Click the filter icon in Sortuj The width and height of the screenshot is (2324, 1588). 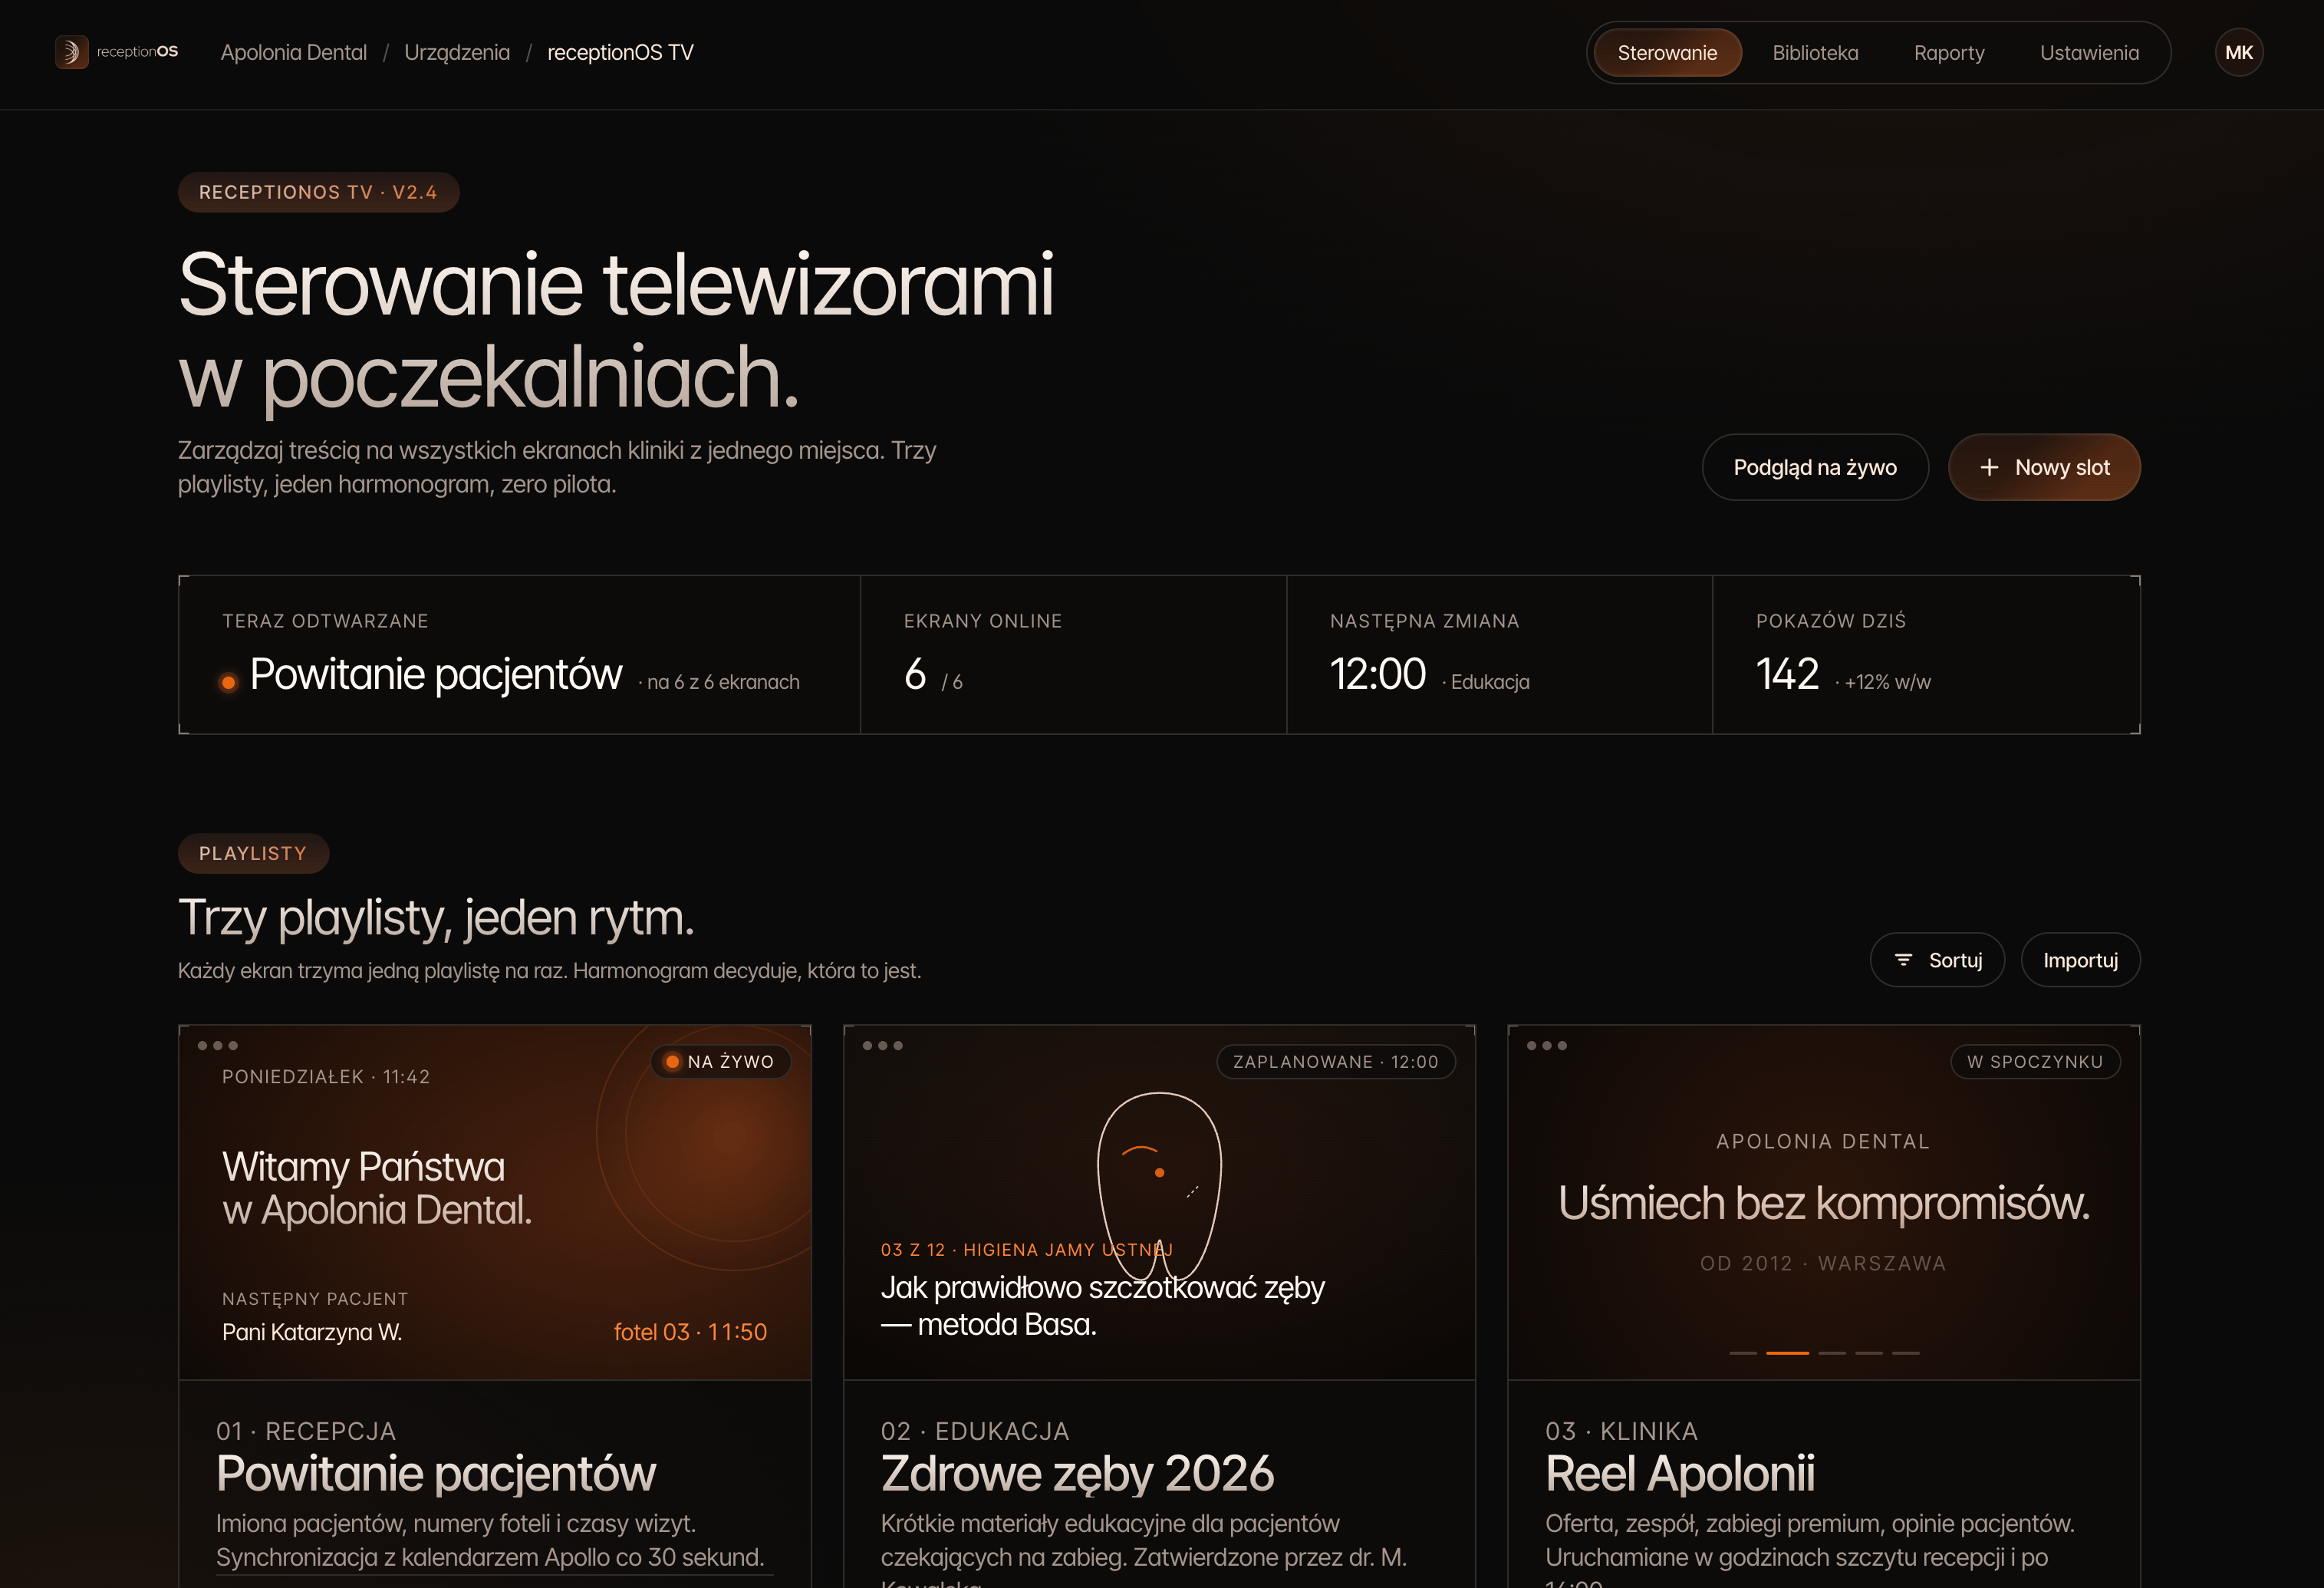[1903, 960]
